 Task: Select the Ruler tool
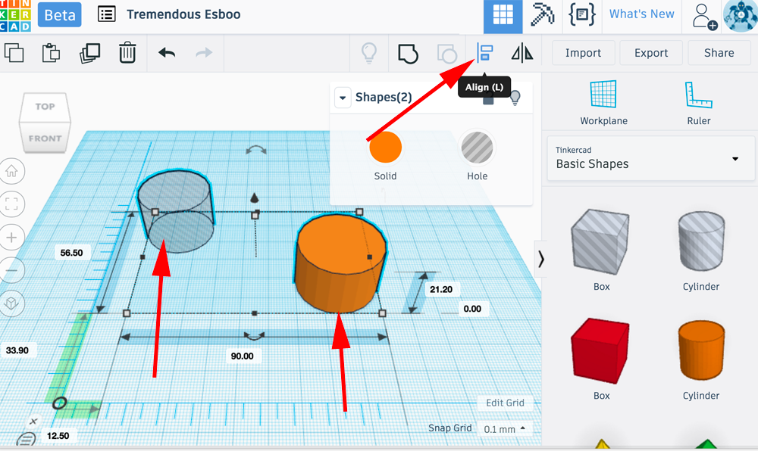(699, 103)
